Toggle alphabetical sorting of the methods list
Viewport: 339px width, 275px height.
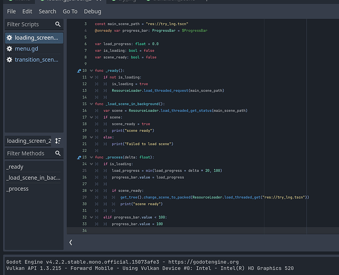coord(58,141)
